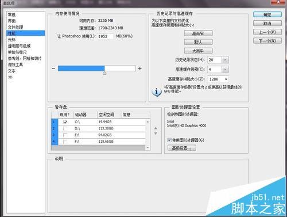Click the 取消 button
The height and width of the screenshot is (217, 287).
[267, 24]
